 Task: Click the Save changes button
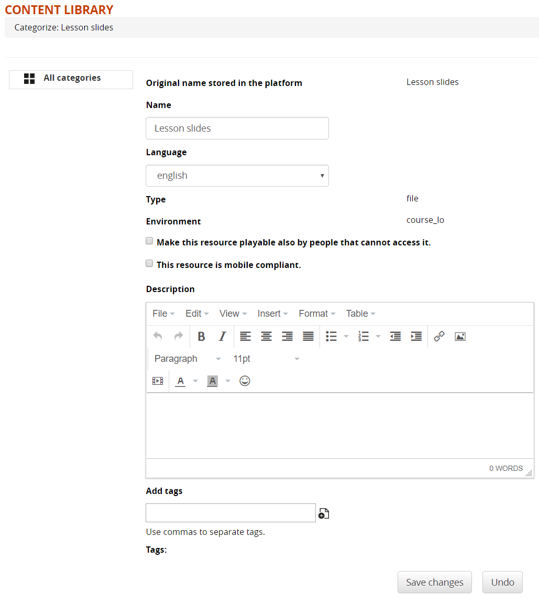434,582
